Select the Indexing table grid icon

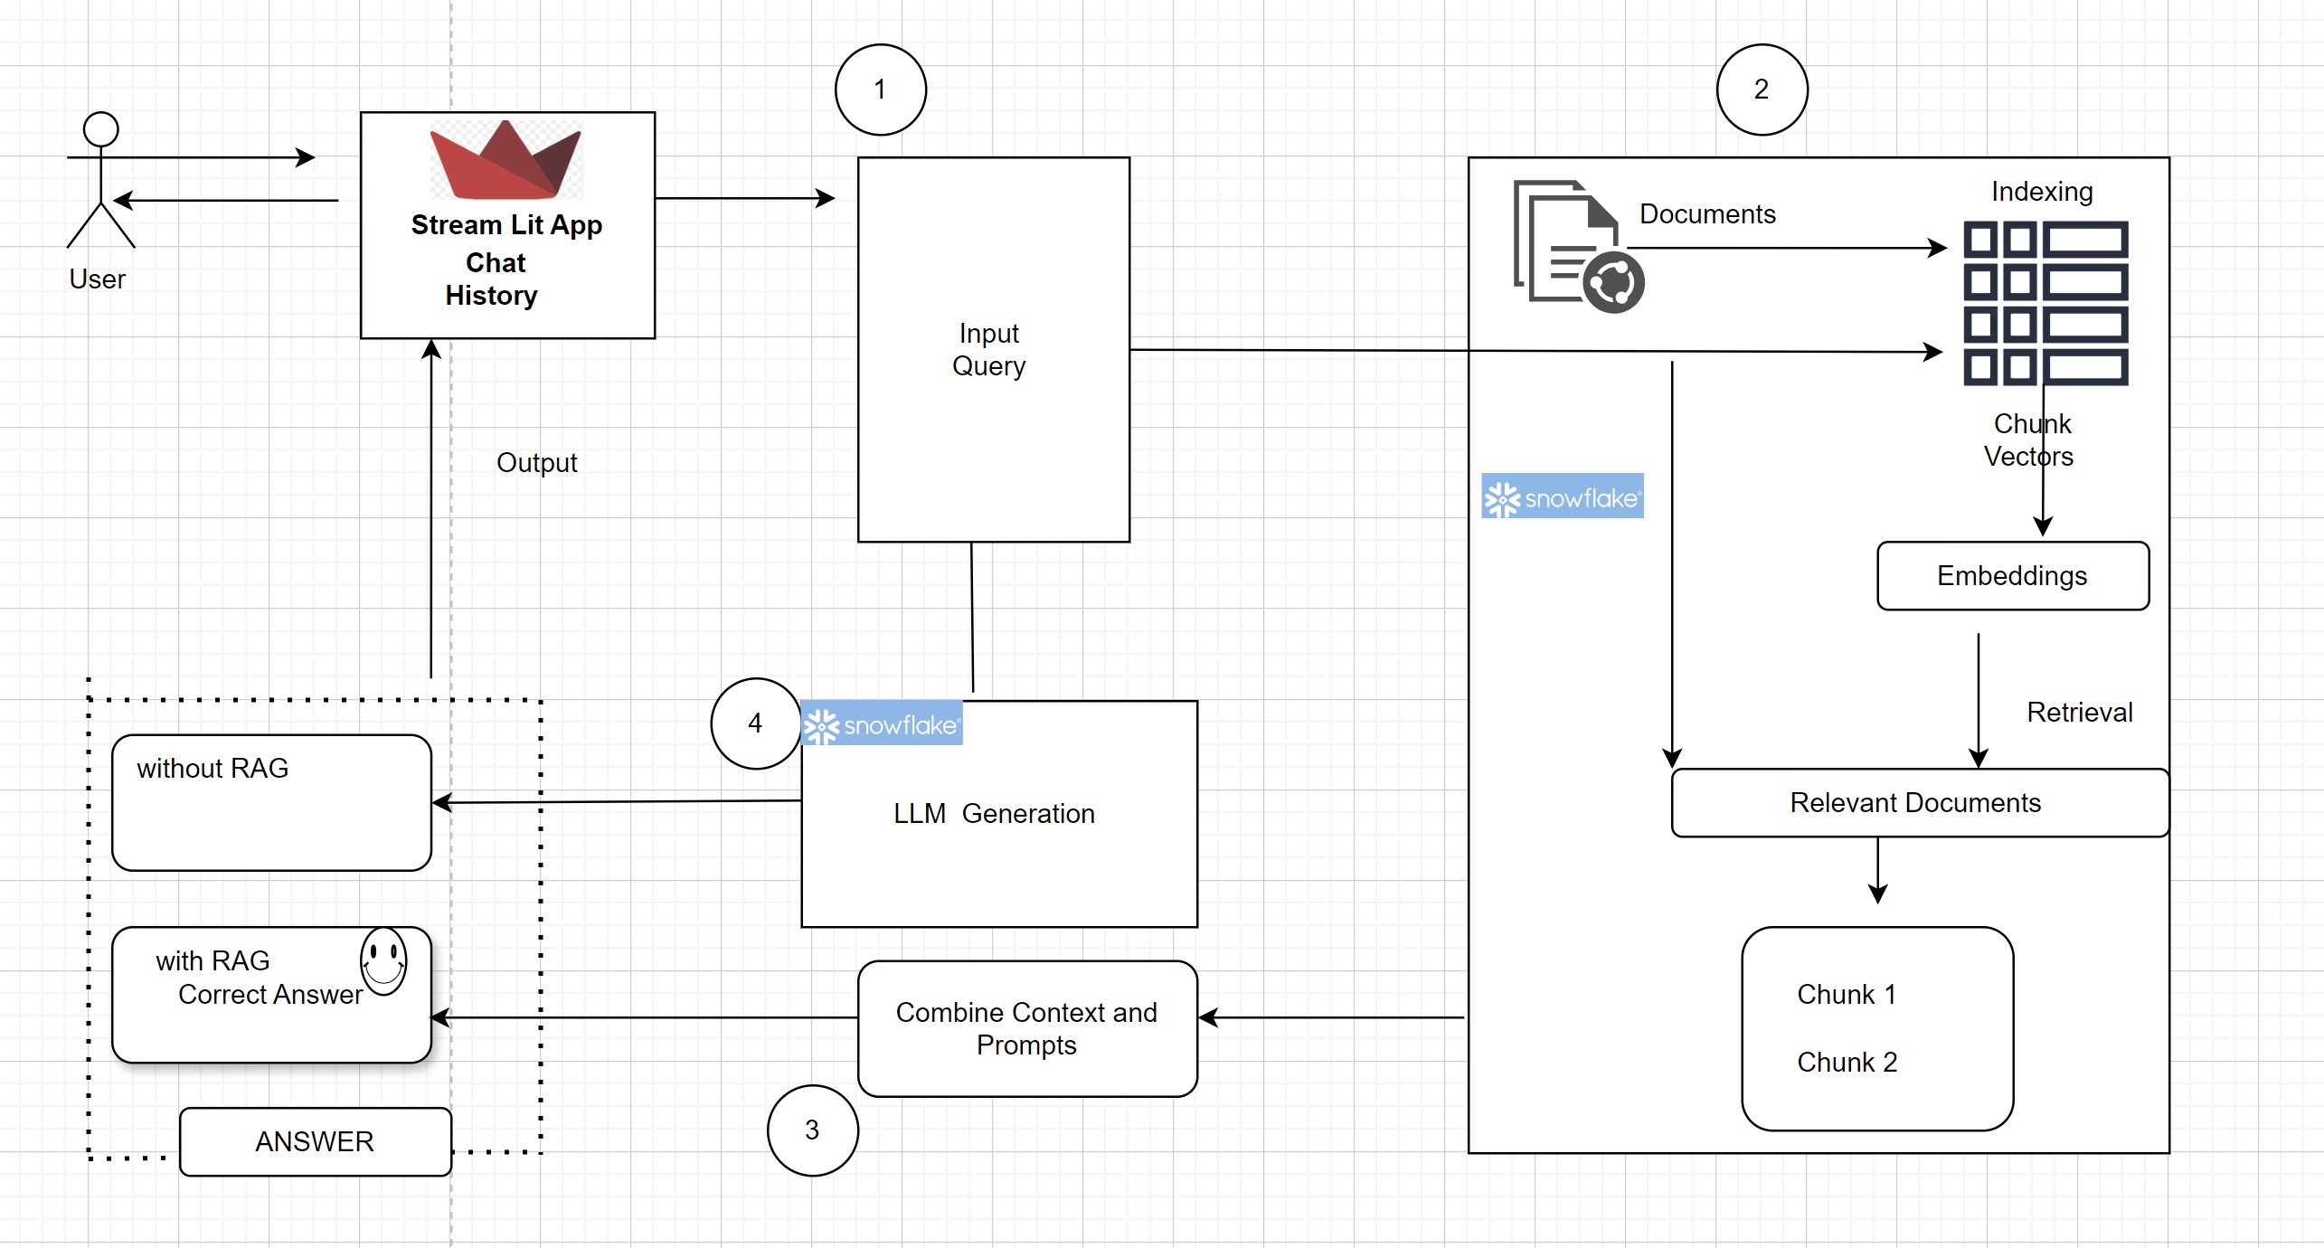[2045, 303]
